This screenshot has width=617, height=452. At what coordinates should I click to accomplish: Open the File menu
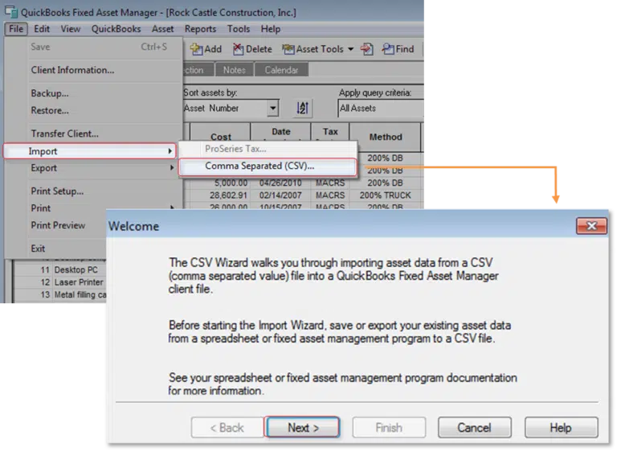point(16,29)
